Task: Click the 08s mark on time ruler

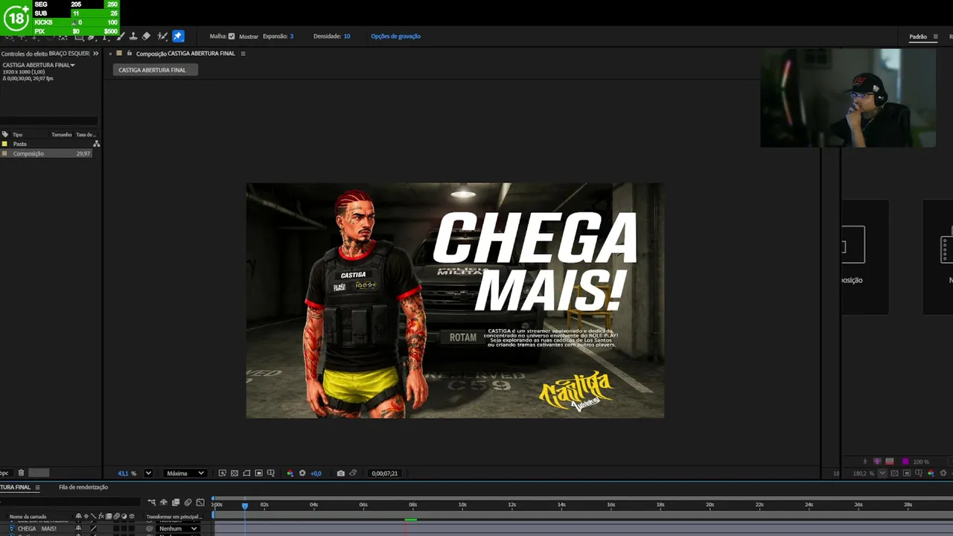Action: 412,505
